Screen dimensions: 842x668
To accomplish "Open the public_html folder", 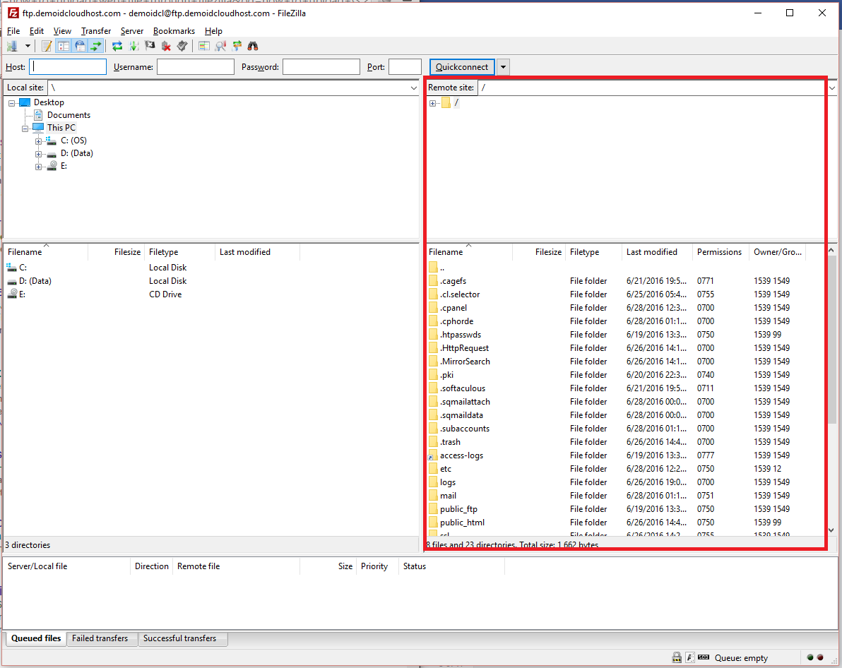I will (464, 522).
